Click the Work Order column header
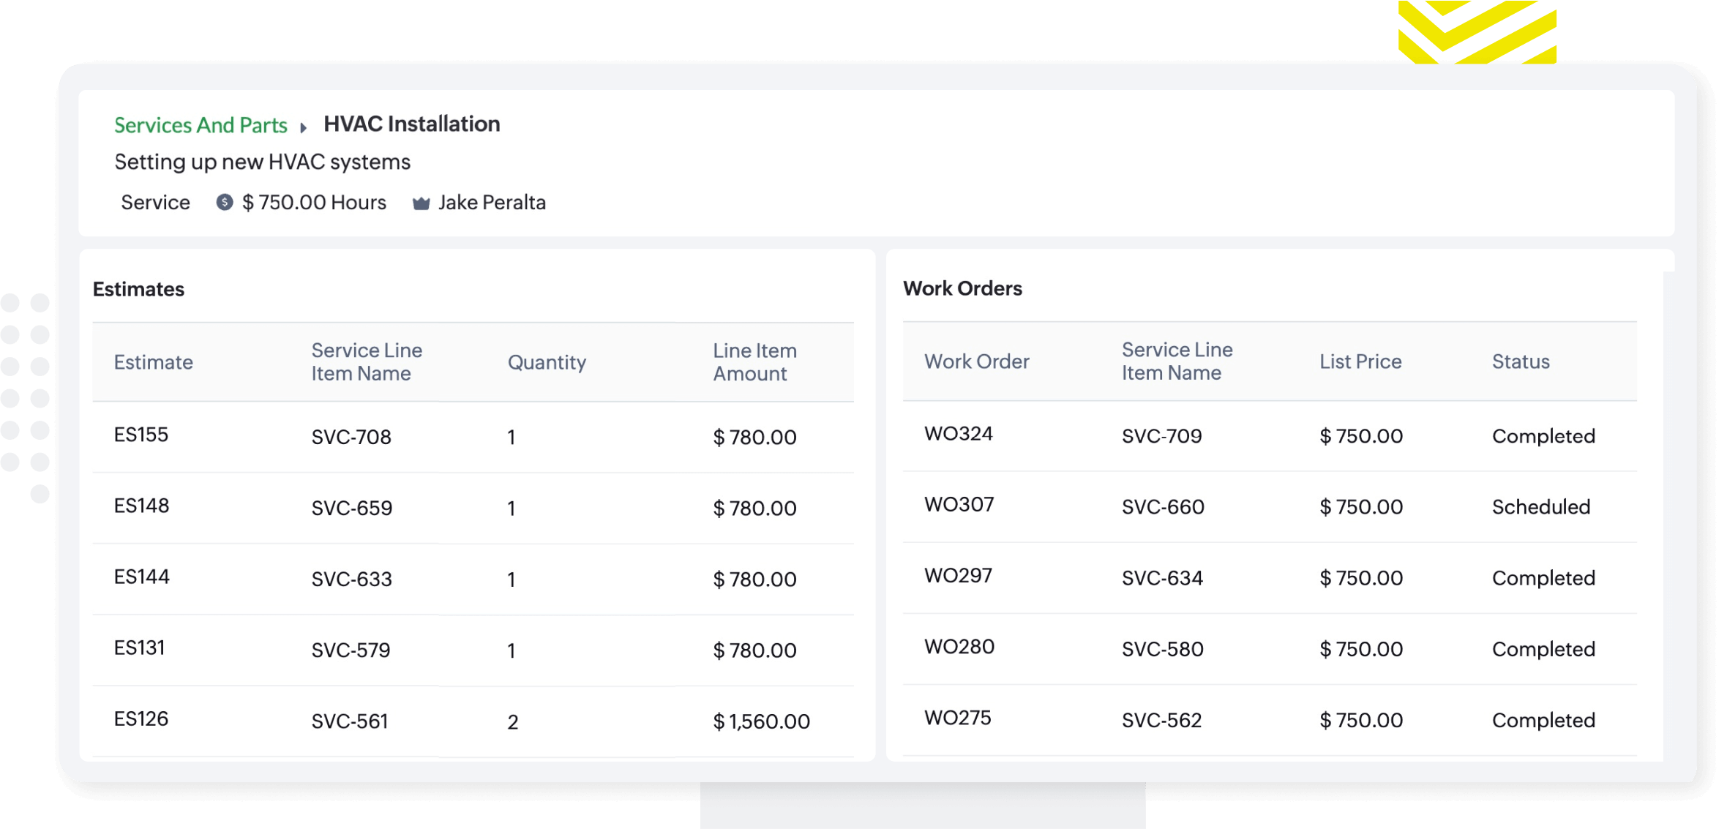The width and height of the screenshot is (1727, 829). [976, 361]
